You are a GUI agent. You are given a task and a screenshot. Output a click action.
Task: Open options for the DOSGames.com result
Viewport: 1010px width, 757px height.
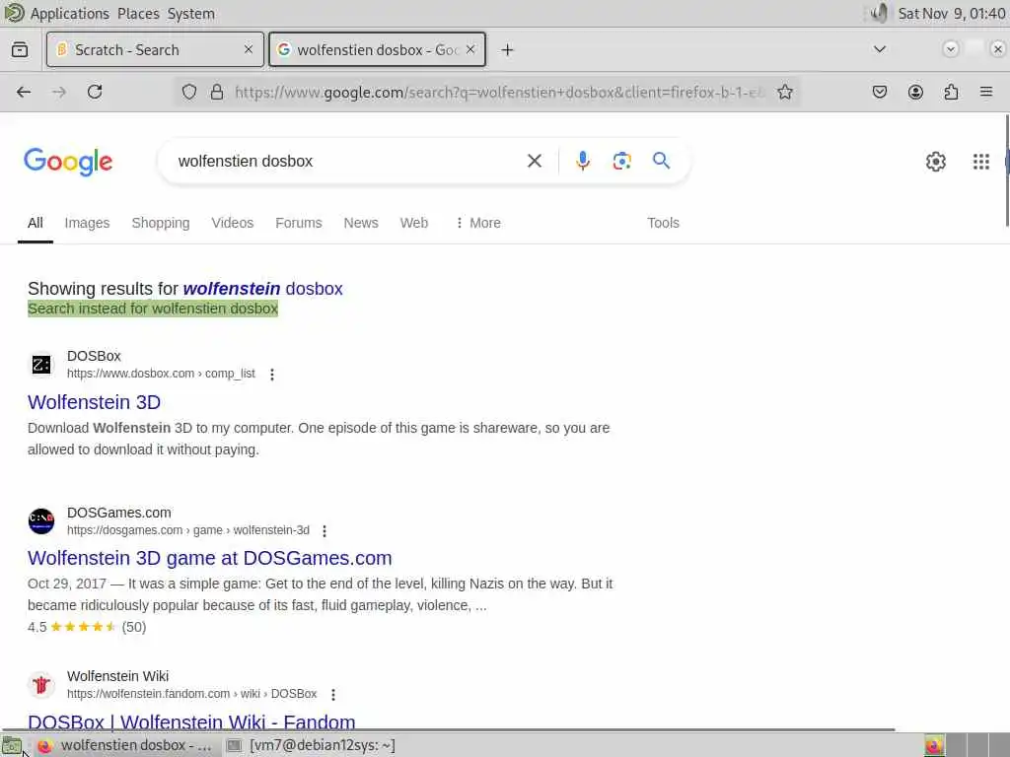pyautogui.click(x=325, y=531)
